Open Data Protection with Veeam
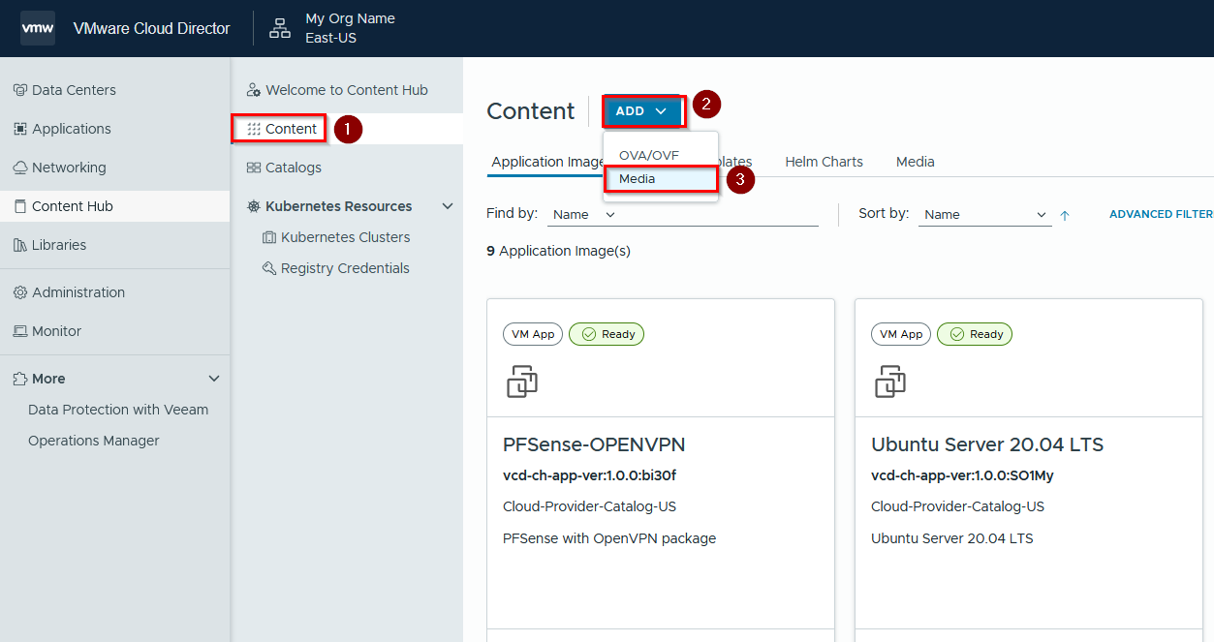This screenshot has width=1214, height=642. (118, 410)
